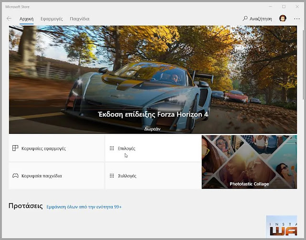
Task: Click the Προτάσεις section heading
Action: (25, 206)
